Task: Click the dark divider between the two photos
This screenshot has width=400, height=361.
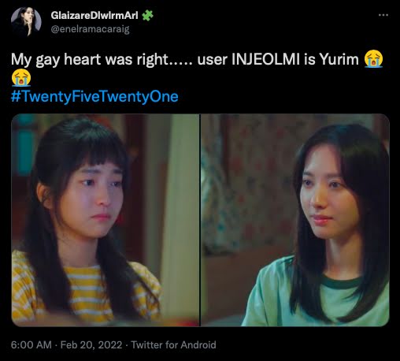Action: pos(200,220)
